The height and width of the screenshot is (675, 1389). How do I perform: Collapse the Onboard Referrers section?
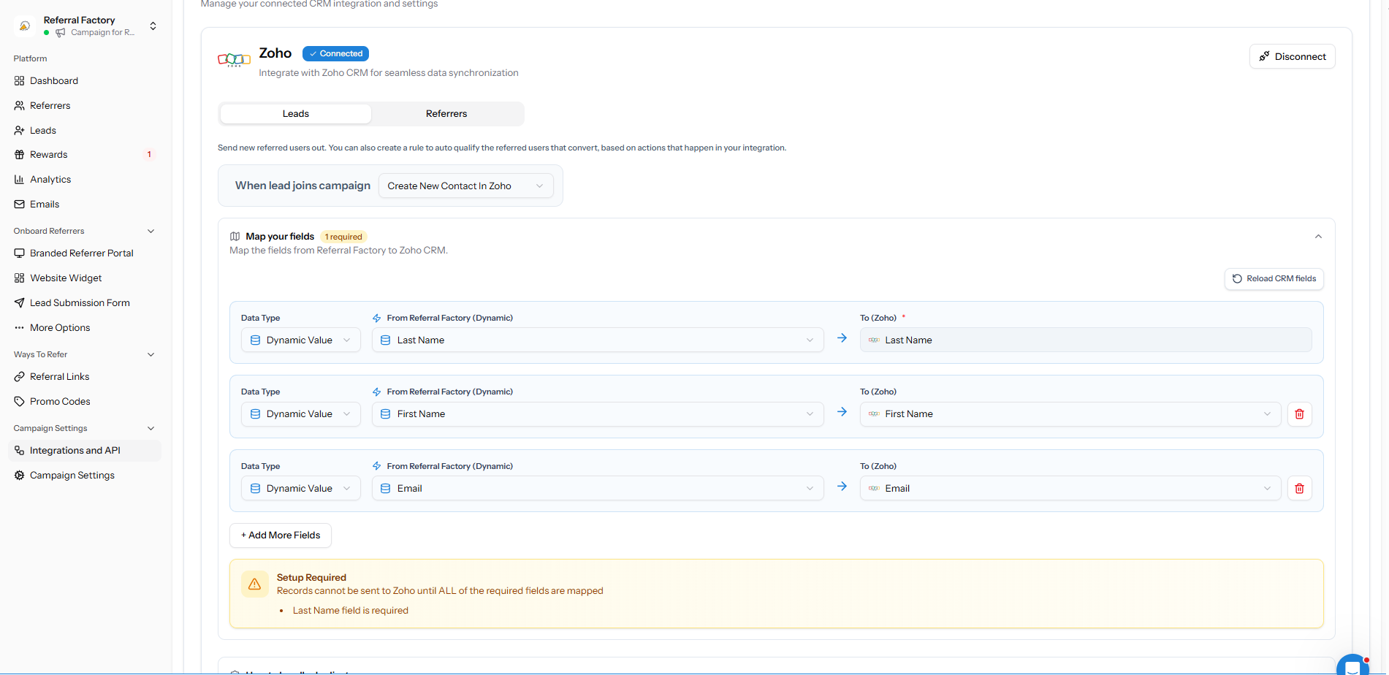pyautogui.click(x=151, y=232)
